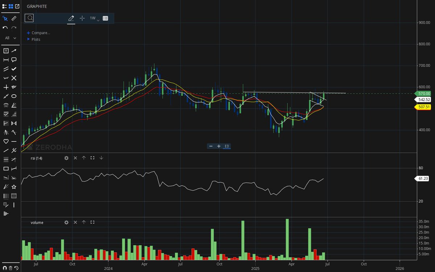Click the 900.00 price axis label

[424, 22]
